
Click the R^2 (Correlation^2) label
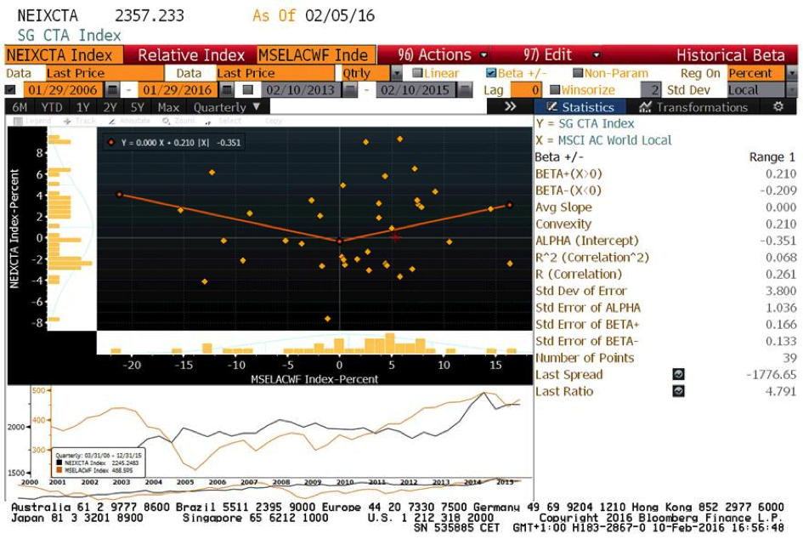(592, 258)
